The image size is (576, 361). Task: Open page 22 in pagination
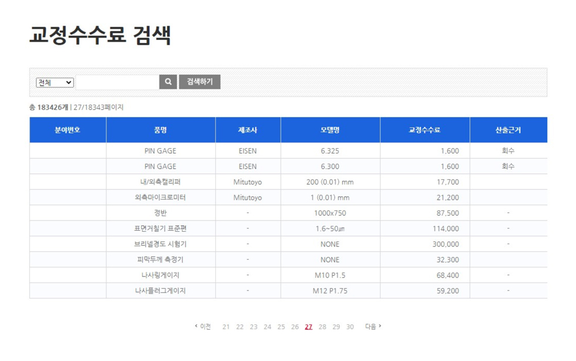pyautogui.click(x=240, y=327)
